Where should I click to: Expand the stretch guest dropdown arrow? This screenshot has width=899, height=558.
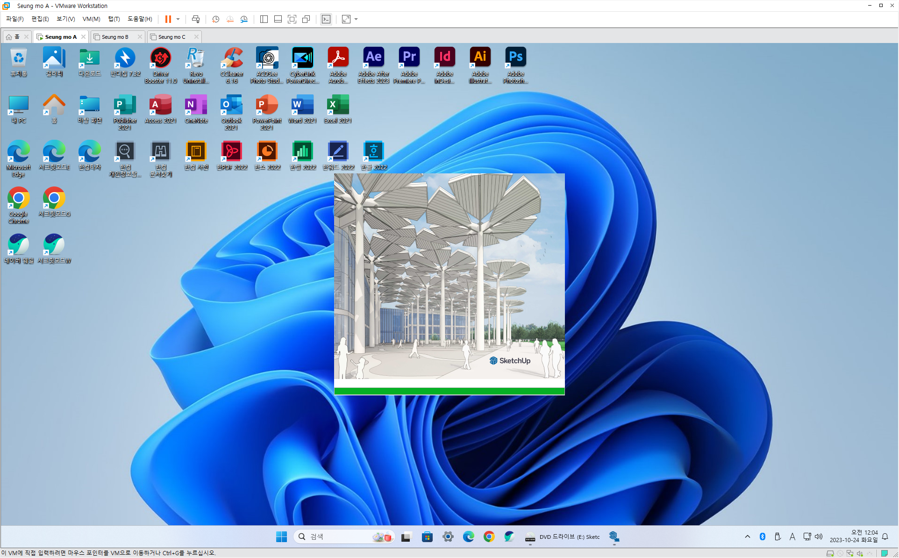(356, 19)
